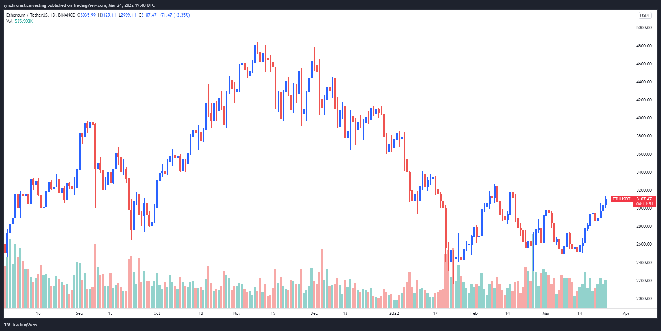661x331 pixels.
Task: Click the Vol indicator label
Action: [9, 21]
